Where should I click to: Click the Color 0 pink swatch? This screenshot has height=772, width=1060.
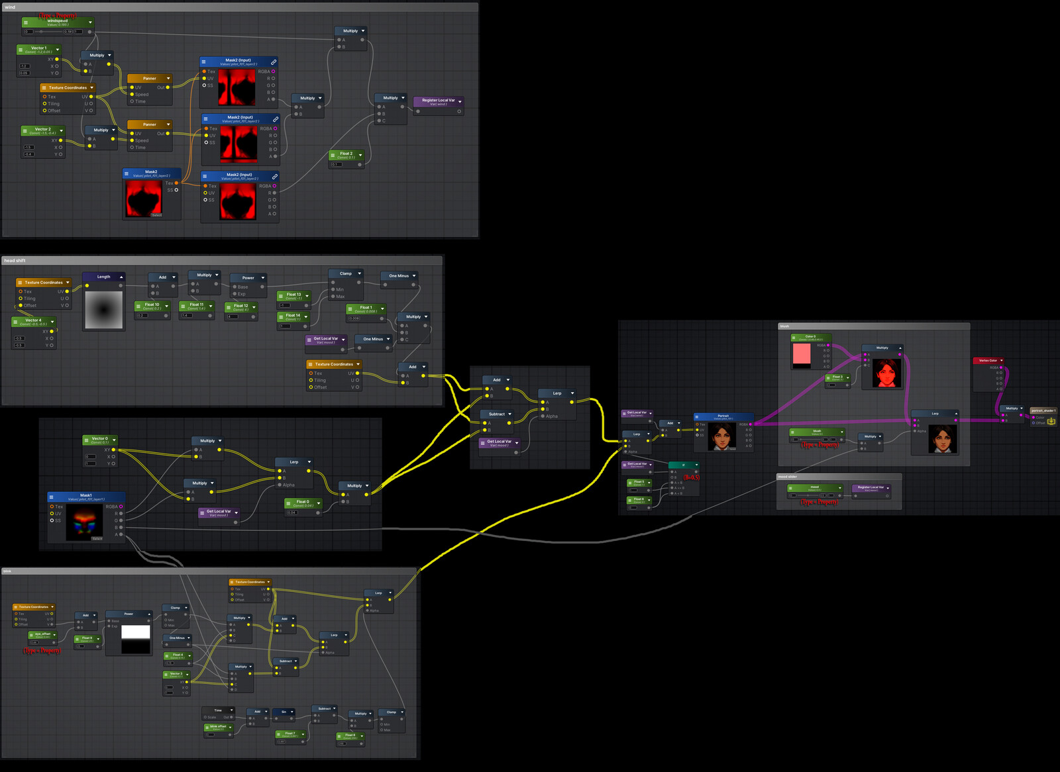(x=802, y=353)
